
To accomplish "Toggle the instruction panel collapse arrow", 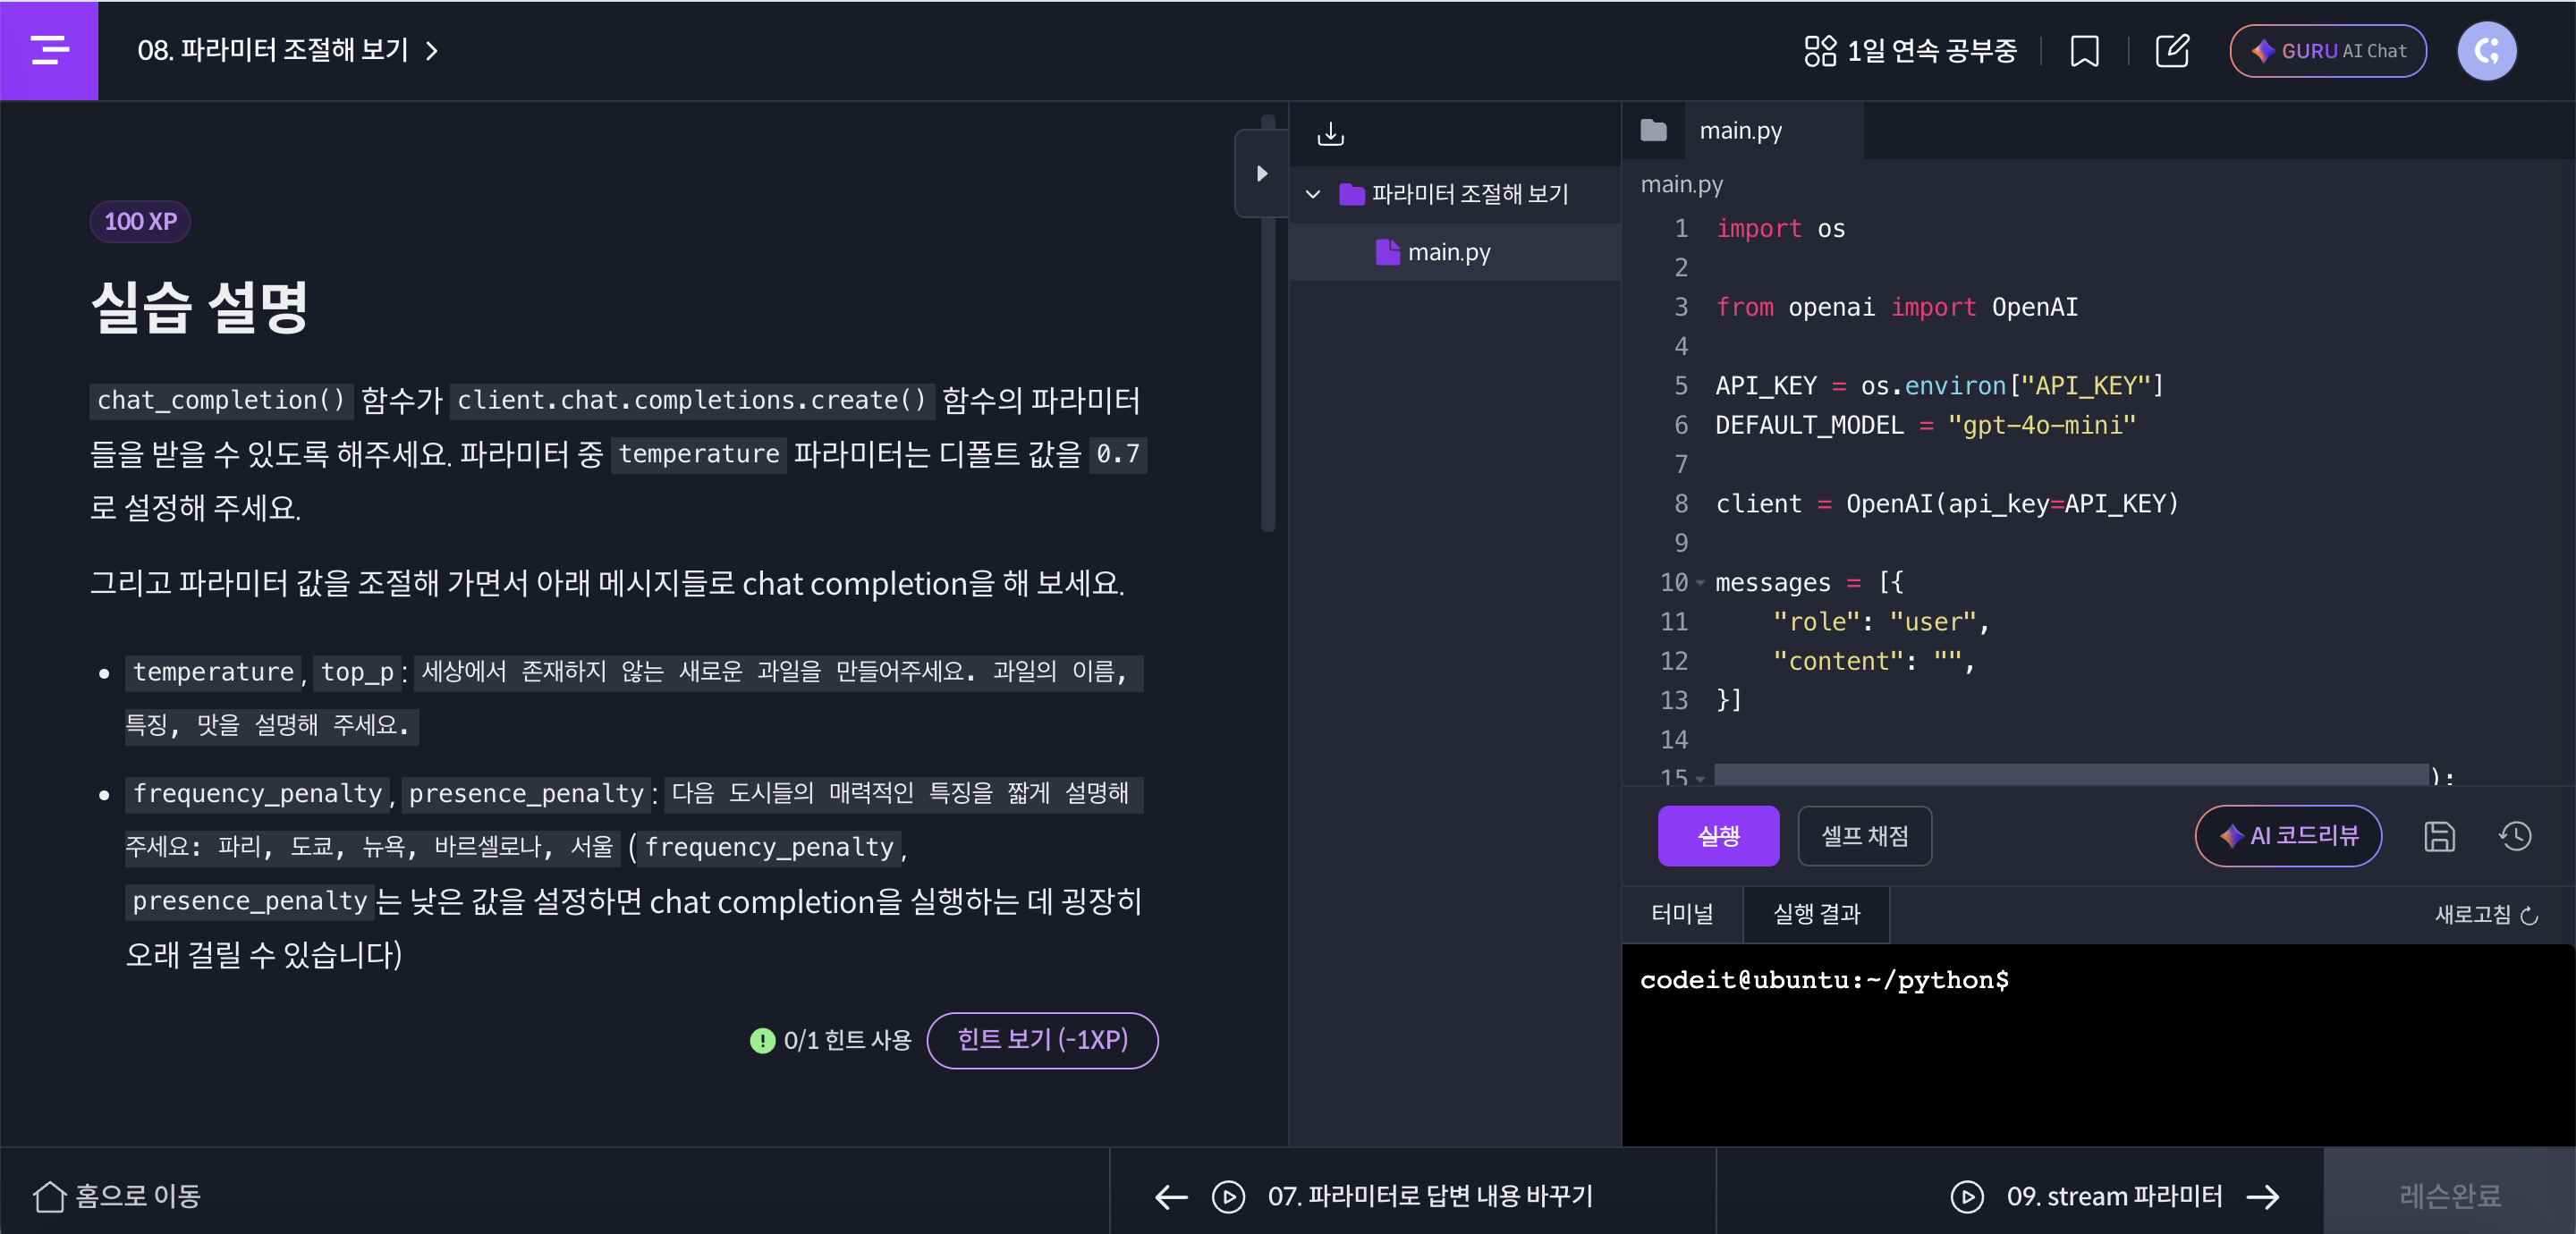I will click(1261, 174).
